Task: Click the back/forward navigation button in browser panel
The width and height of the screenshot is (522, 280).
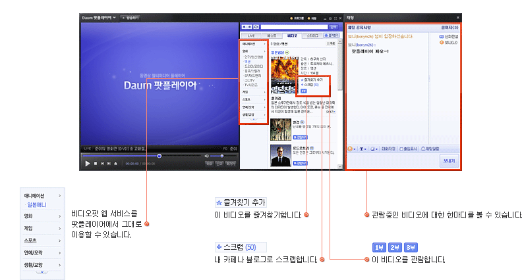Action: pyautogui.click(x=246, y=27)
